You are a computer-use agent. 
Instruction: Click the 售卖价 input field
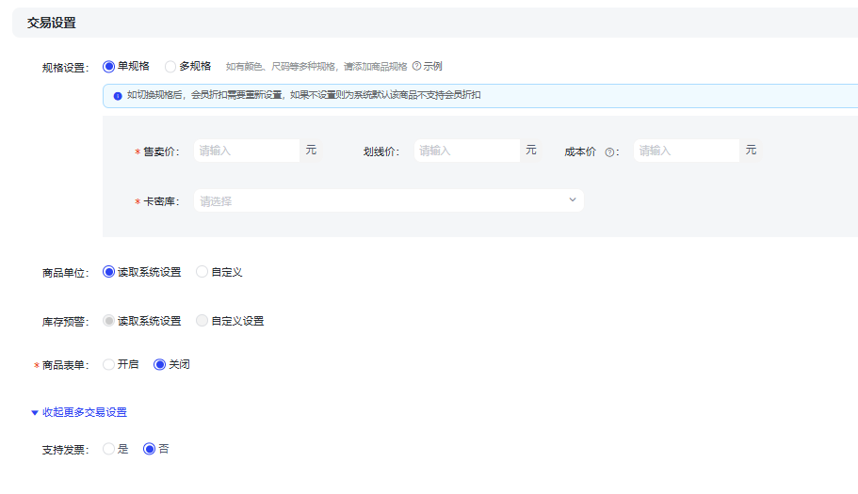coord(246,151)
